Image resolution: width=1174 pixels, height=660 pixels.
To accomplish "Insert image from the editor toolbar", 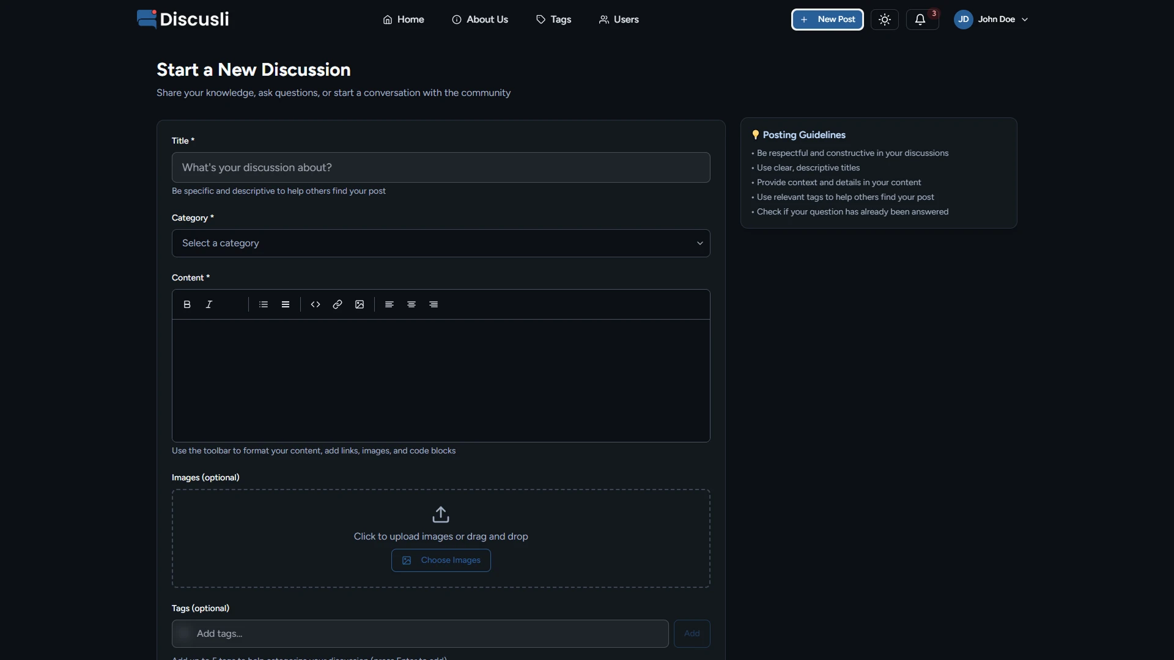I will [x=360, y=304].
